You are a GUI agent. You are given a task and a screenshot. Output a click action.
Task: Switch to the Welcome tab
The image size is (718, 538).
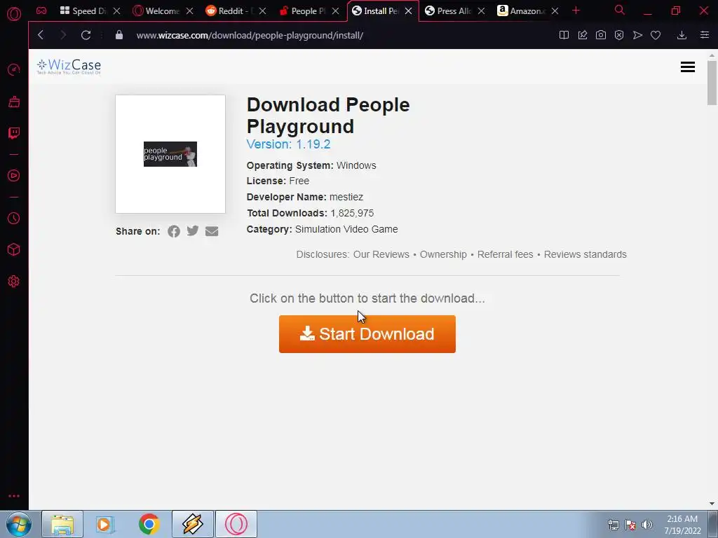pyautogui.click(x=156, y=11)
